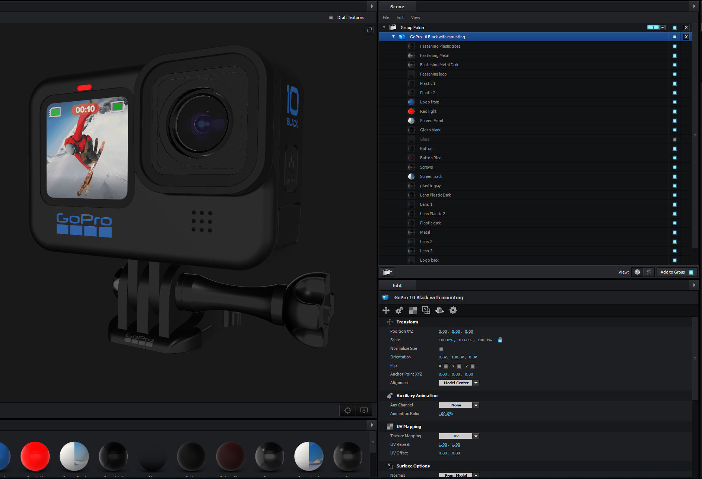Viewport: 702px width, 479px height.
Task: Click the crosshair target icon under viewport
Action: 347,410
